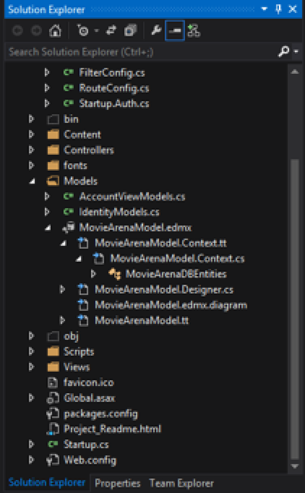Click the Back navigation arrow icon
This screenshot has width=305, height=493.
tap(18, 31)
